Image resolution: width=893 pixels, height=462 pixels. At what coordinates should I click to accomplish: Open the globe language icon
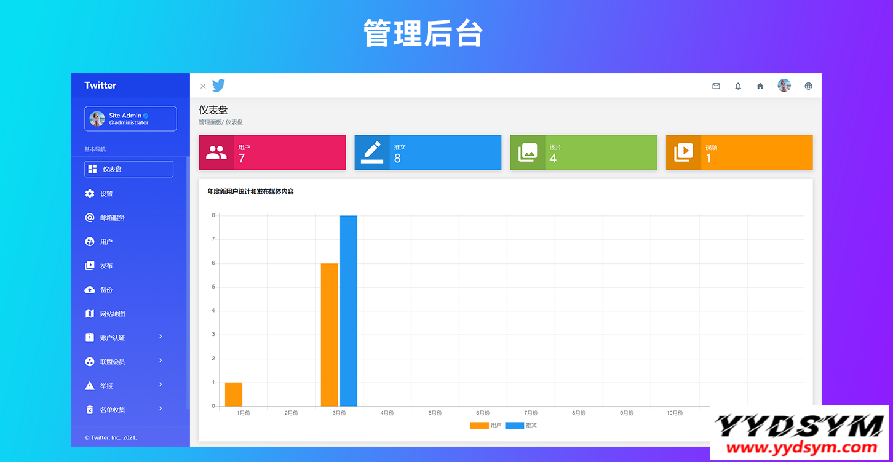808,86
